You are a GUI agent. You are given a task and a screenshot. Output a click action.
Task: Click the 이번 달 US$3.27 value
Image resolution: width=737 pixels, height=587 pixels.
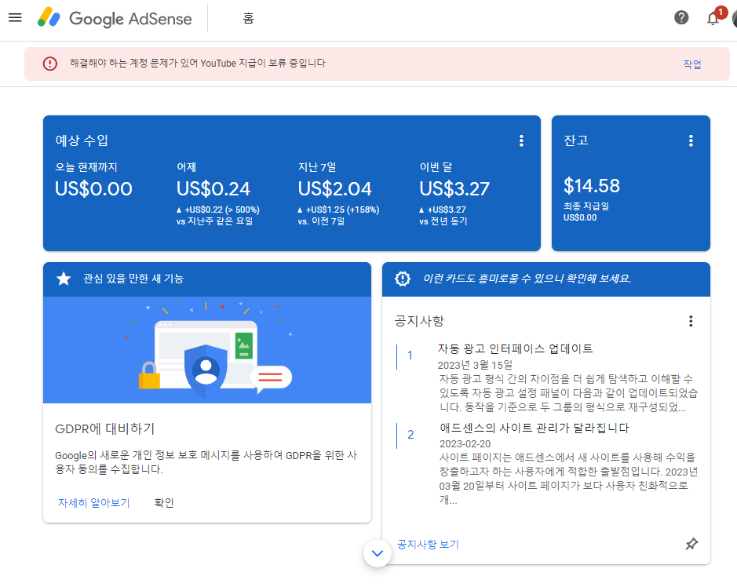tap(454, 189)
